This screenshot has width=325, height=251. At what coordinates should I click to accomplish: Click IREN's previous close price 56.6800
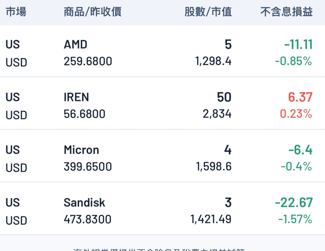(x=85, y=114)
